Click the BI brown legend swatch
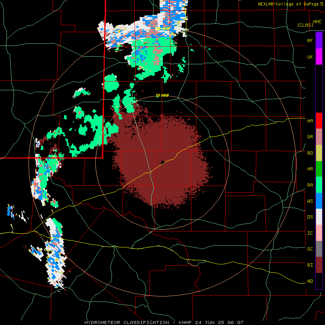This screenshot has height=325, width=325. [x=319, y=265]
